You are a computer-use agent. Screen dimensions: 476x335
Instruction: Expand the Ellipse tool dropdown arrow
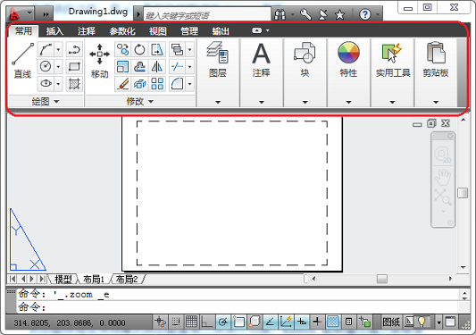point(58,83)
